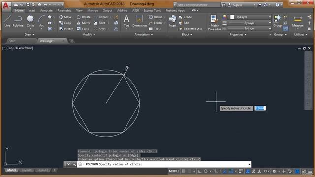Screen dimensions: 315x177
Task: Click Match Properties
Action: pos(215,23)
